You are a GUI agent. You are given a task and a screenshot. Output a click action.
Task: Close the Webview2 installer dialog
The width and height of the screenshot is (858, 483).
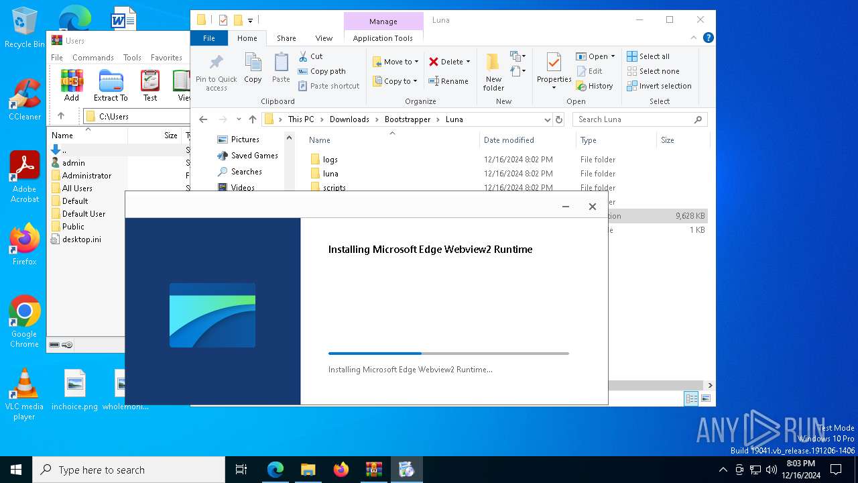click(592, 207)
